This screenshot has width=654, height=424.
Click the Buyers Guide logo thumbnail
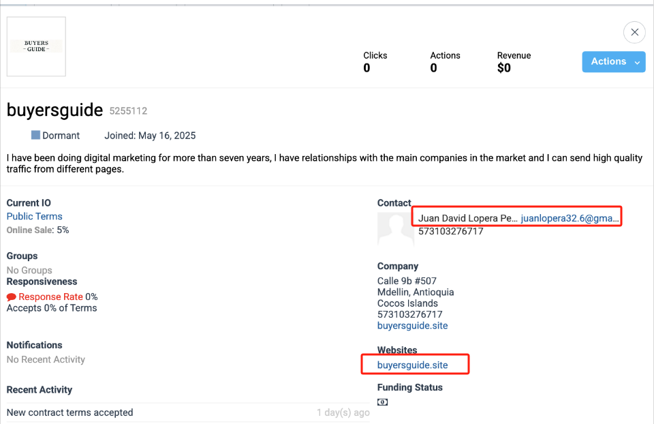click(x=36, y=46)
